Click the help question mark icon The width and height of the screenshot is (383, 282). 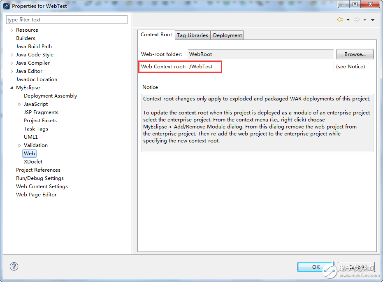click(x=14, y=267)
